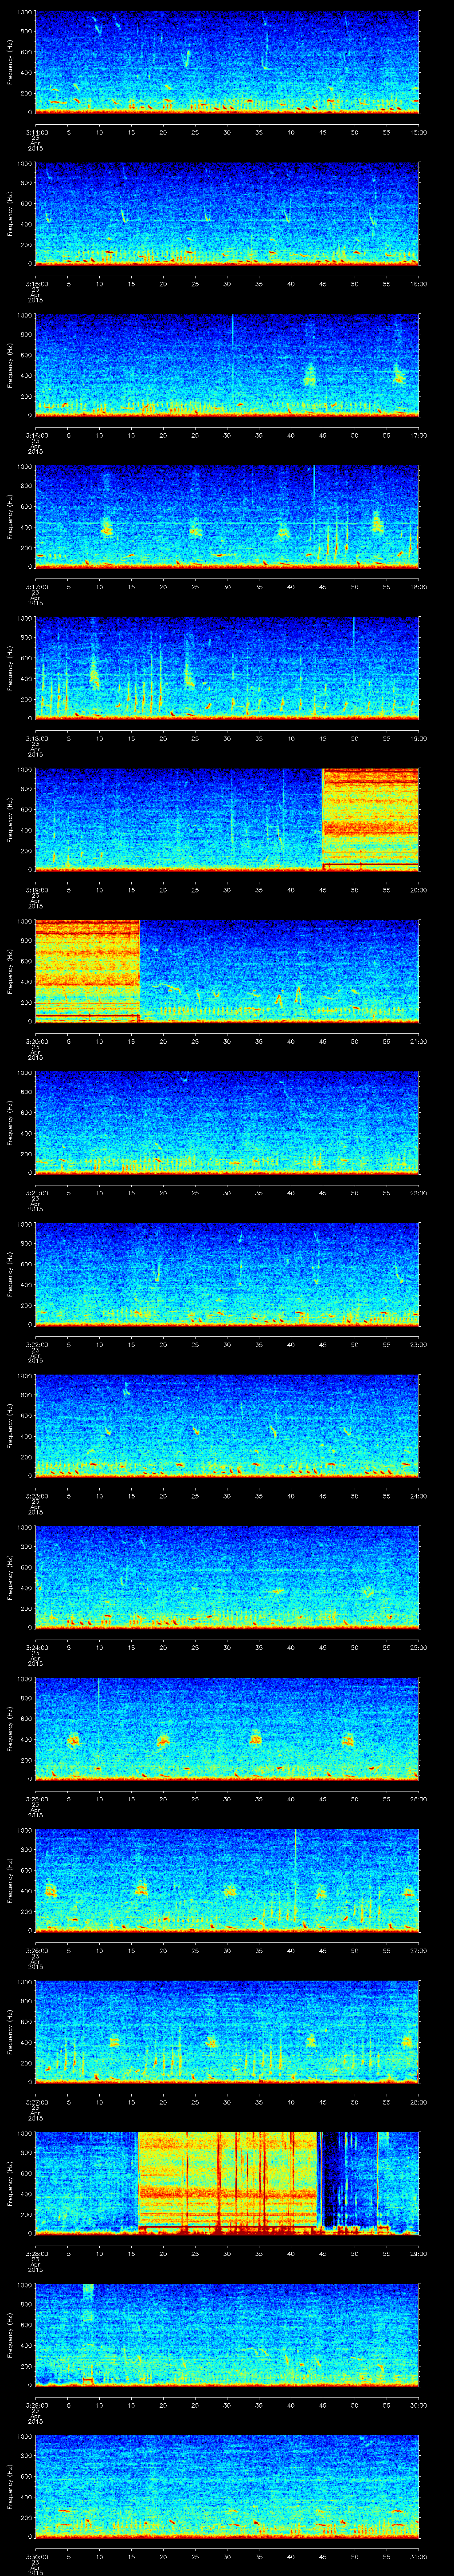
Task: Click the '16:00' end time label of the second panel
Action: 419,284
